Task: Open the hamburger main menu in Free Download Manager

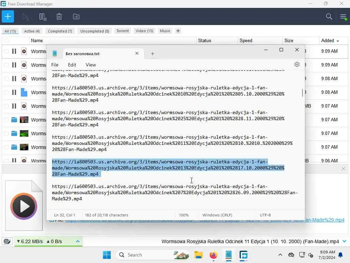Action: tap(343, 16)
